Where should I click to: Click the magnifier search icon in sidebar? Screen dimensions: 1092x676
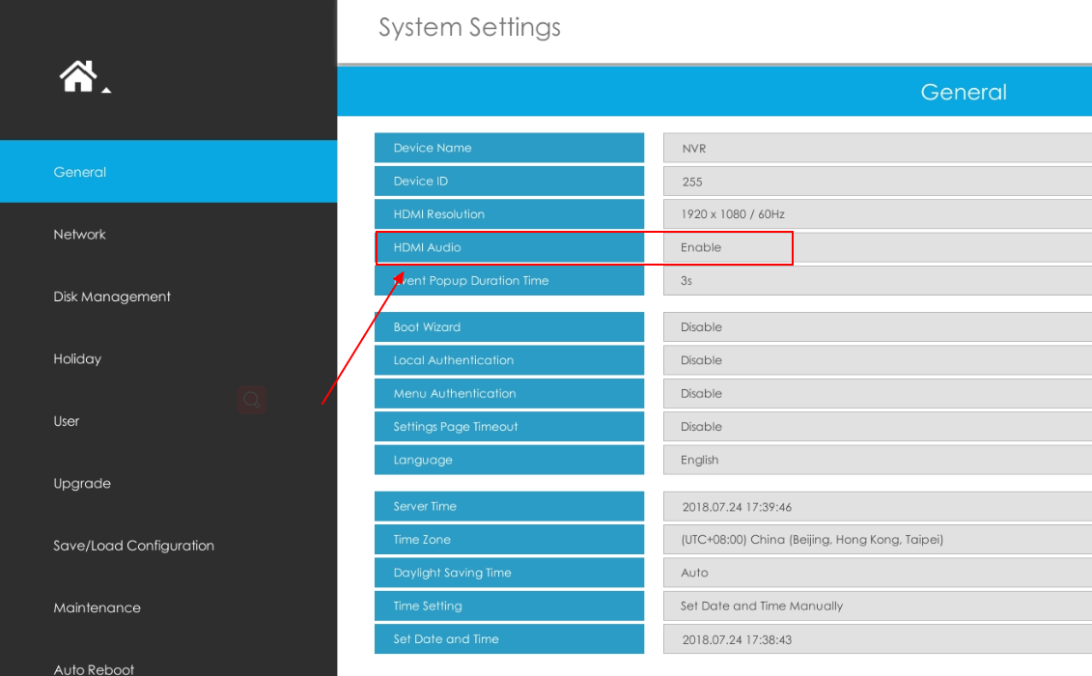click(x=252, y=399)
